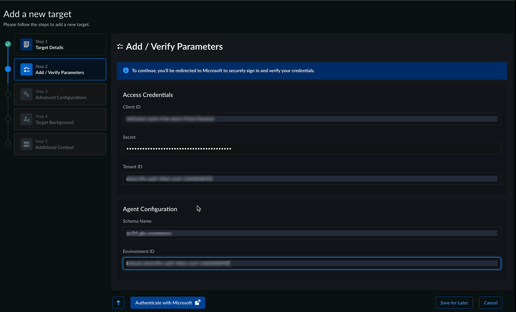Select Step 3 Advanced Configurations
The image size is (516, 312).
pos(60,94)
